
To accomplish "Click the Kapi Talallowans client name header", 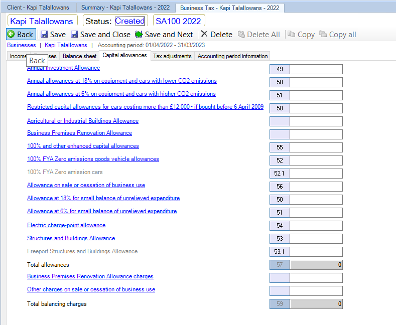I will pos(42,21).
